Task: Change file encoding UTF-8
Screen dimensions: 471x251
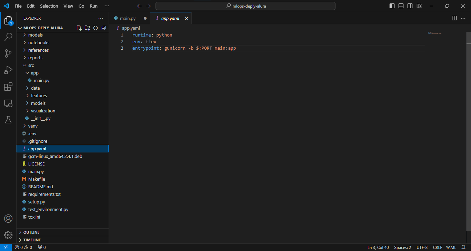Action: click(422, 247)
